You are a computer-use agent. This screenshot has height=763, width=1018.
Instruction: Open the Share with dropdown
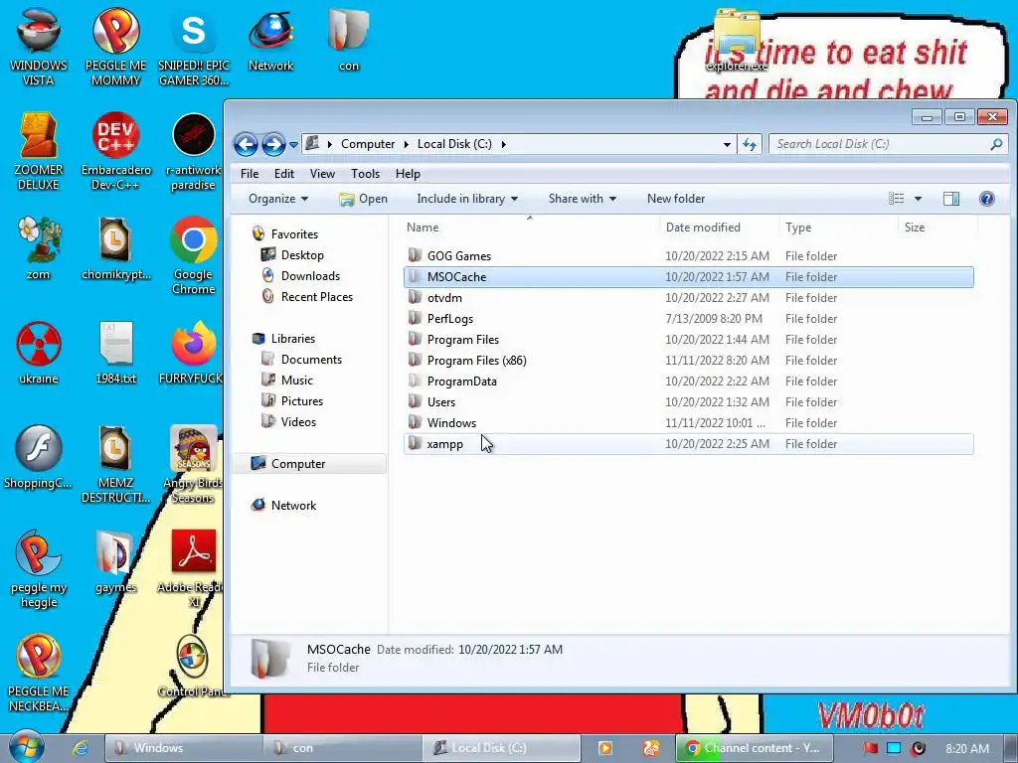point(582,199)
